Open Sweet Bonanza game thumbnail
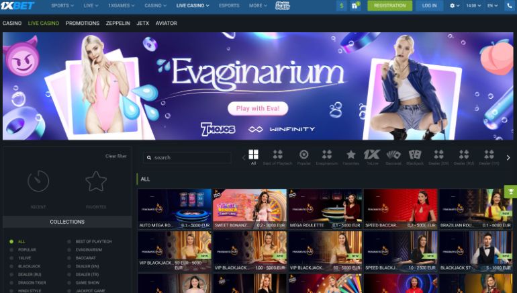Screen dimensions: 517x293 pos(250,209)
